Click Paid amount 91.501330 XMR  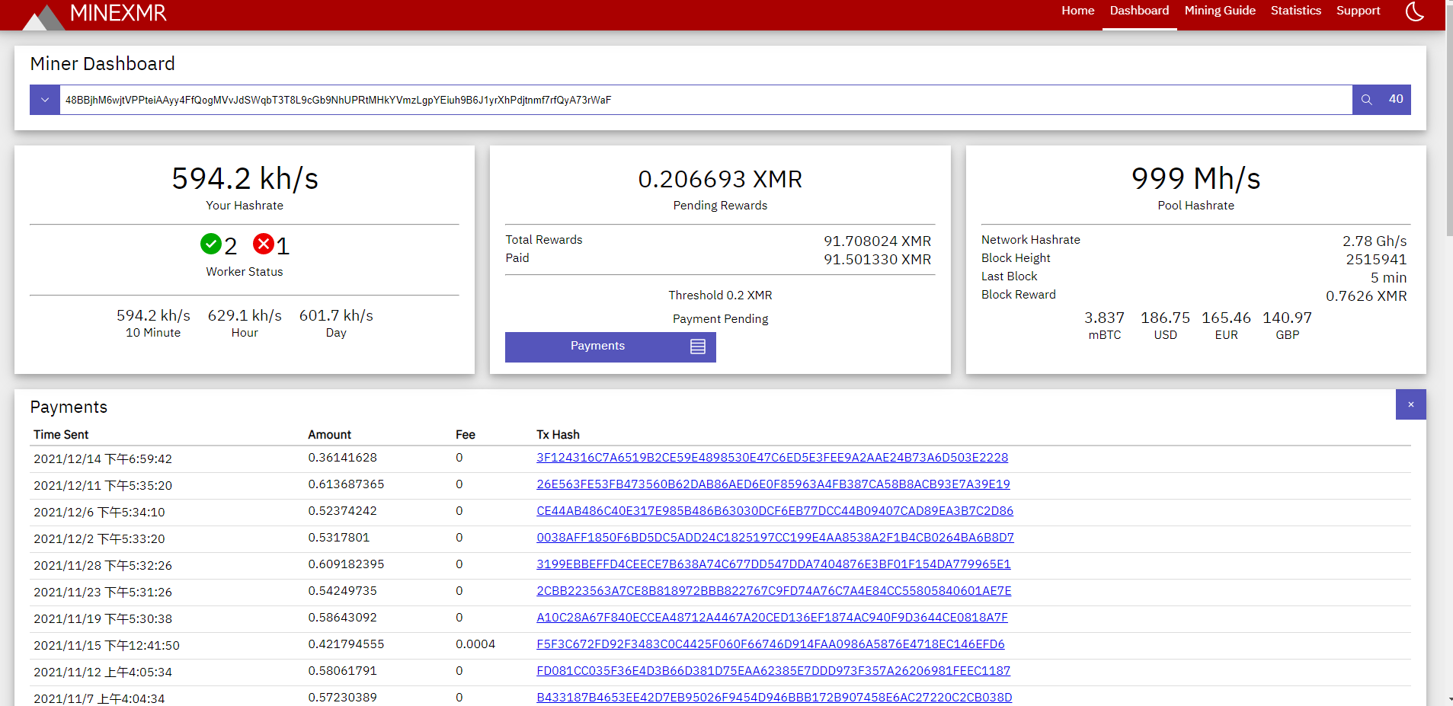click(x=877, y=260)
